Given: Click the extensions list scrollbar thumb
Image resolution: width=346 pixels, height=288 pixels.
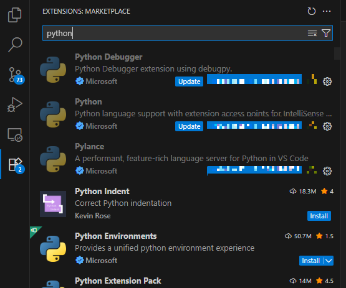Looking at the screenshot, I should 337,53.
